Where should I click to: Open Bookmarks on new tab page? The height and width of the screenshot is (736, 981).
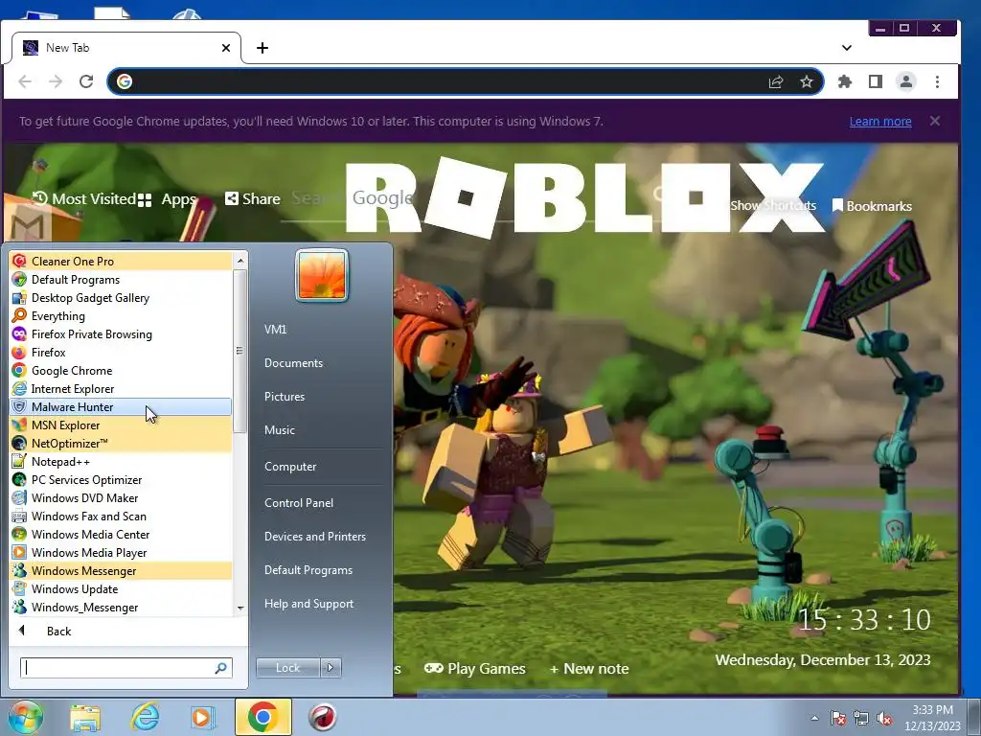[x=872, y=206]
